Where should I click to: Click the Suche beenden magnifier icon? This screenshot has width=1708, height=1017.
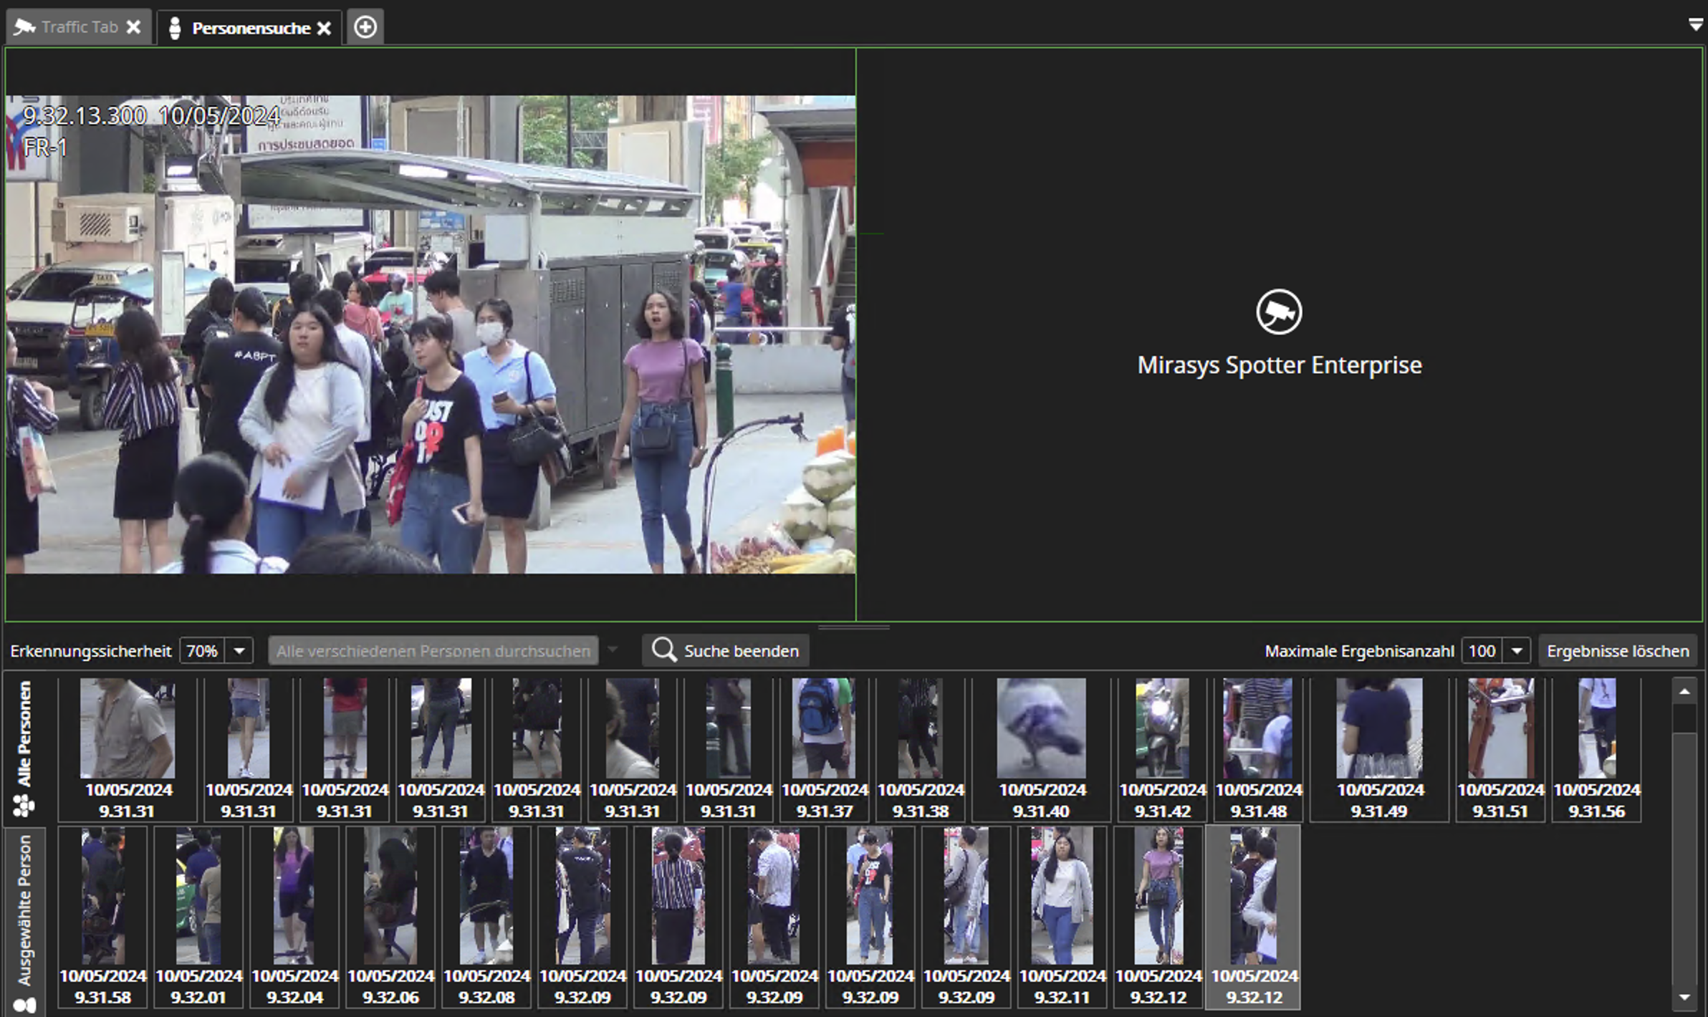coord(663,650)
